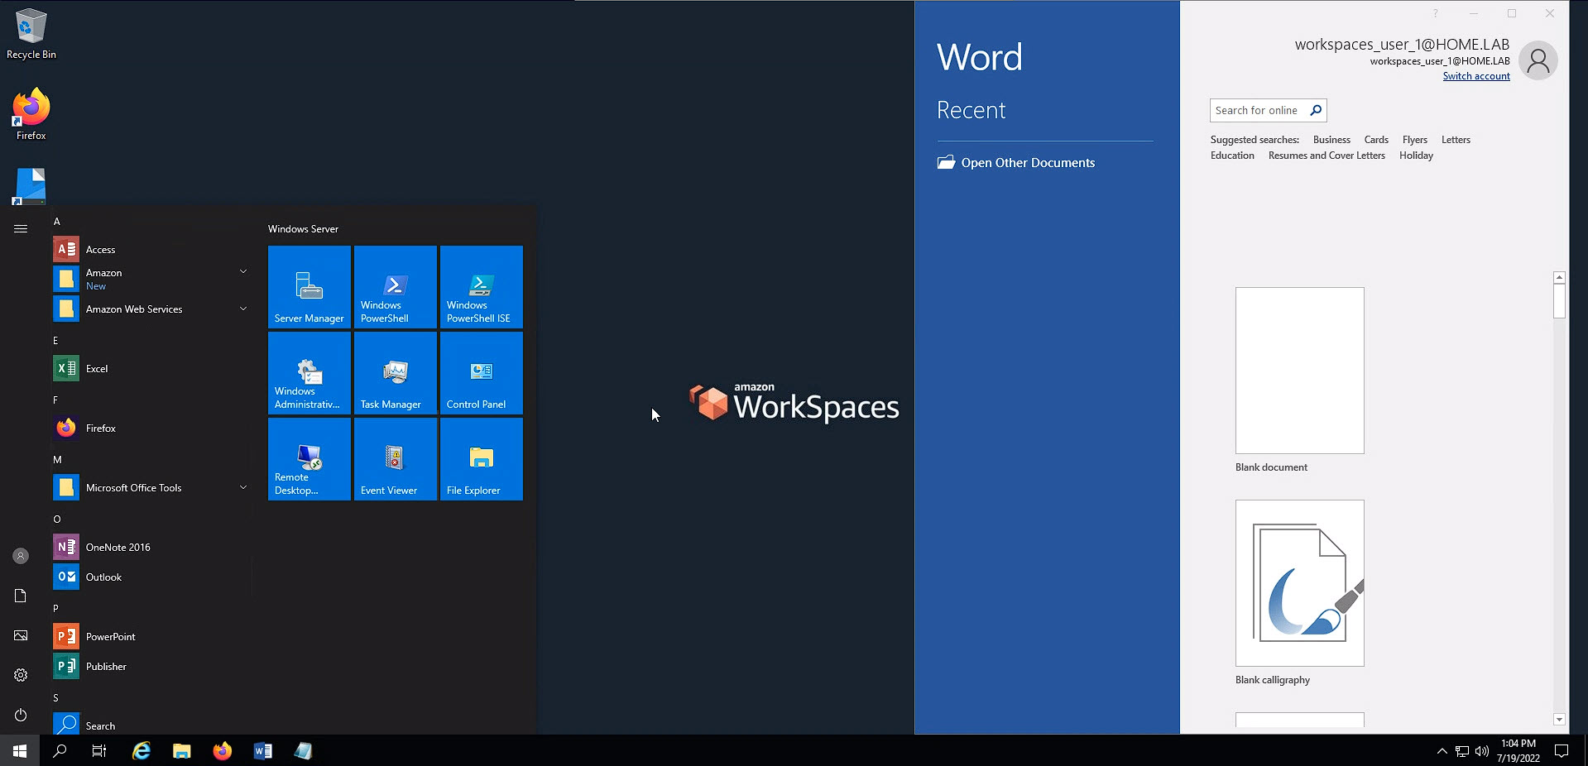Viewport: 1588px width, 766px height.
Task: Open the Start menu hamburger menu
Action: pyautogui.click(x=21, y=228)
